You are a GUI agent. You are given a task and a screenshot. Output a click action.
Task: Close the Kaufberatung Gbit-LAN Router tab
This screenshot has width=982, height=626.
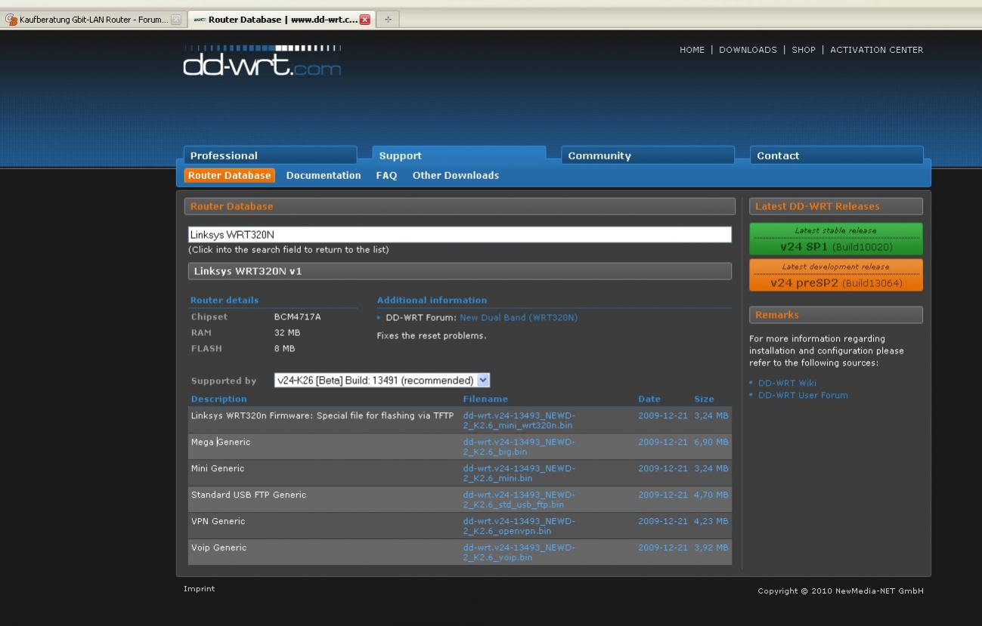[176, 20]
